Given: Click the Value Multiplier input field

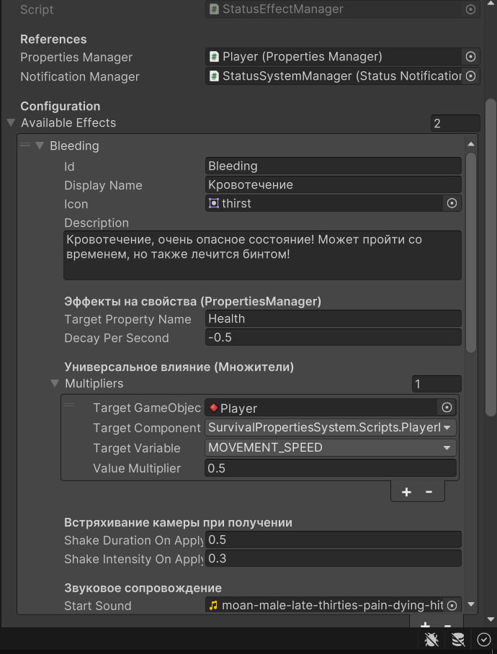Looking at the screenshot, I should [x=331, y=468].
